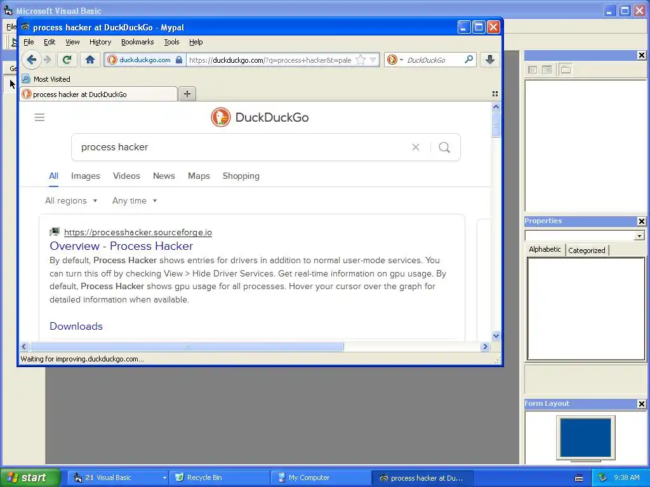Open the View menu
The height and width of the screenshot is (487, 650).
coord(72,42)
